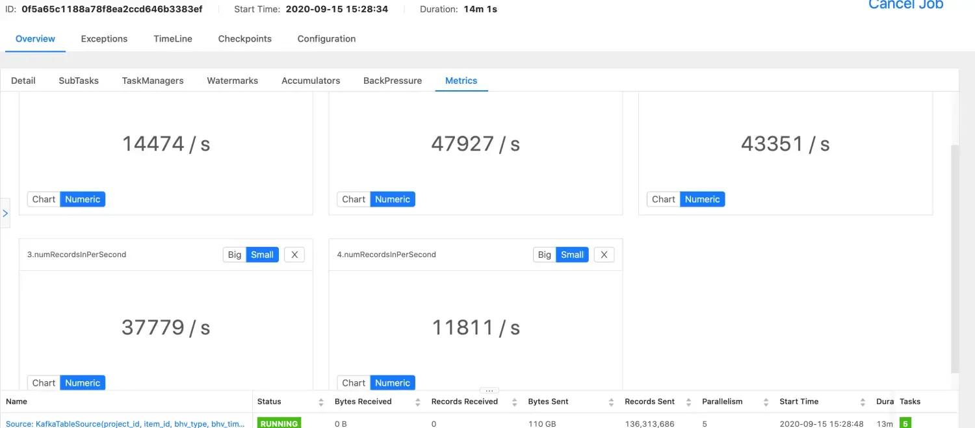Close the 4.numRecordsInPerSecond metric card

604,254
